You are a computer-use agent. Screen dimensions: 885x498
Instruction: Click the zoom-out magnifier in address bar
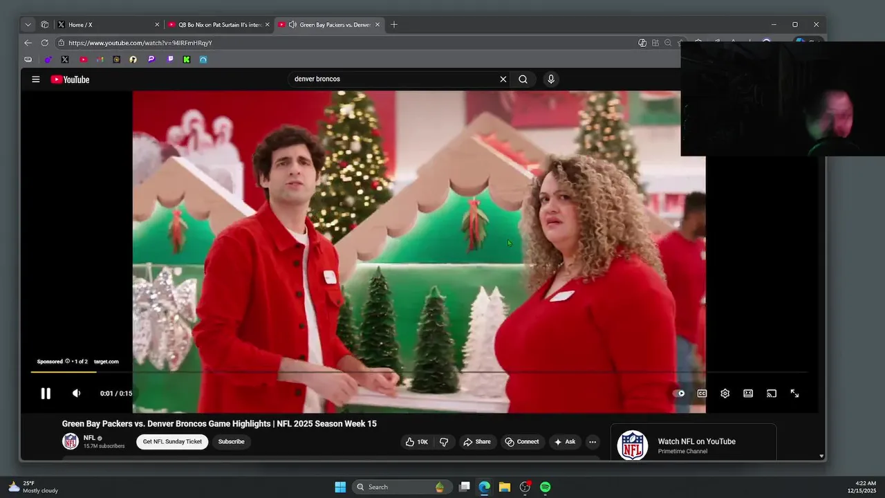(668, 43)
